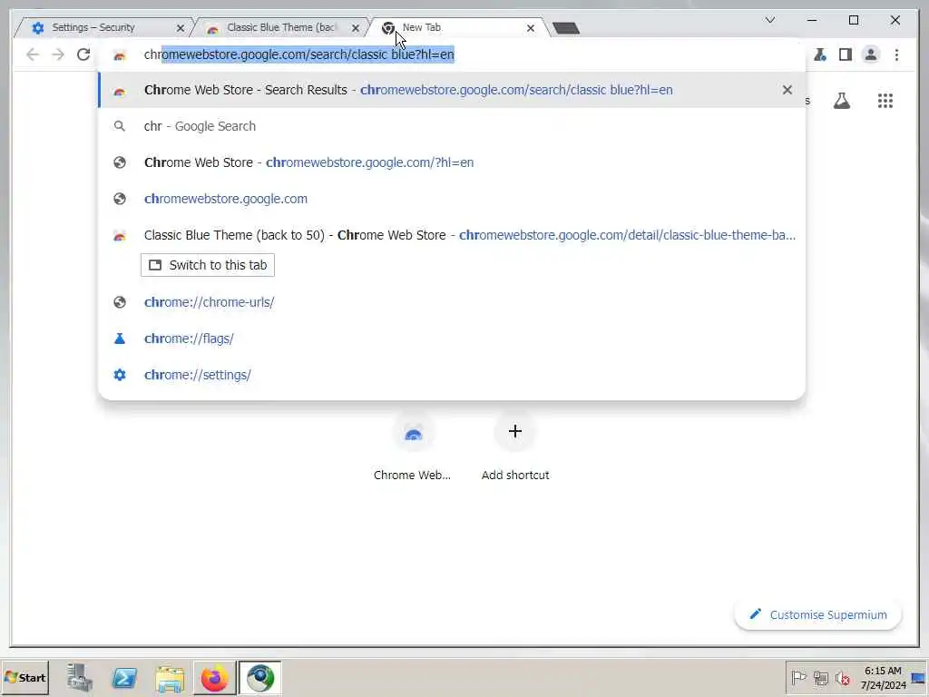The image size is (929, 697).
Task: Click the forward navigation arrow
Action: coord(58,54)
